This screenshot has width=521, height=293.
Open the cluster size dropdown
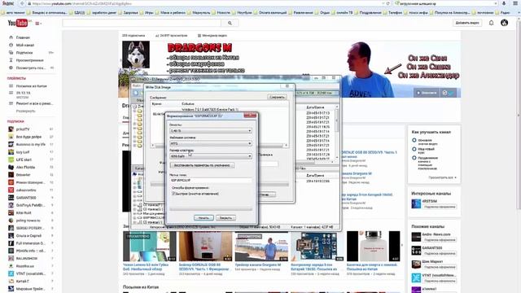pos(211,156)
